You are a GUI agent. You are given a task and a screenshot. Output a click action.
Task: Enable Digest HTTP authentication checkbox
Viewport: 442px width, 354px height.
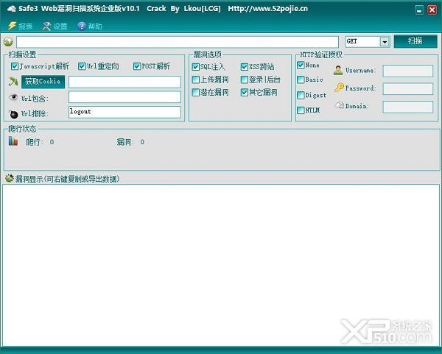(301, 95)
